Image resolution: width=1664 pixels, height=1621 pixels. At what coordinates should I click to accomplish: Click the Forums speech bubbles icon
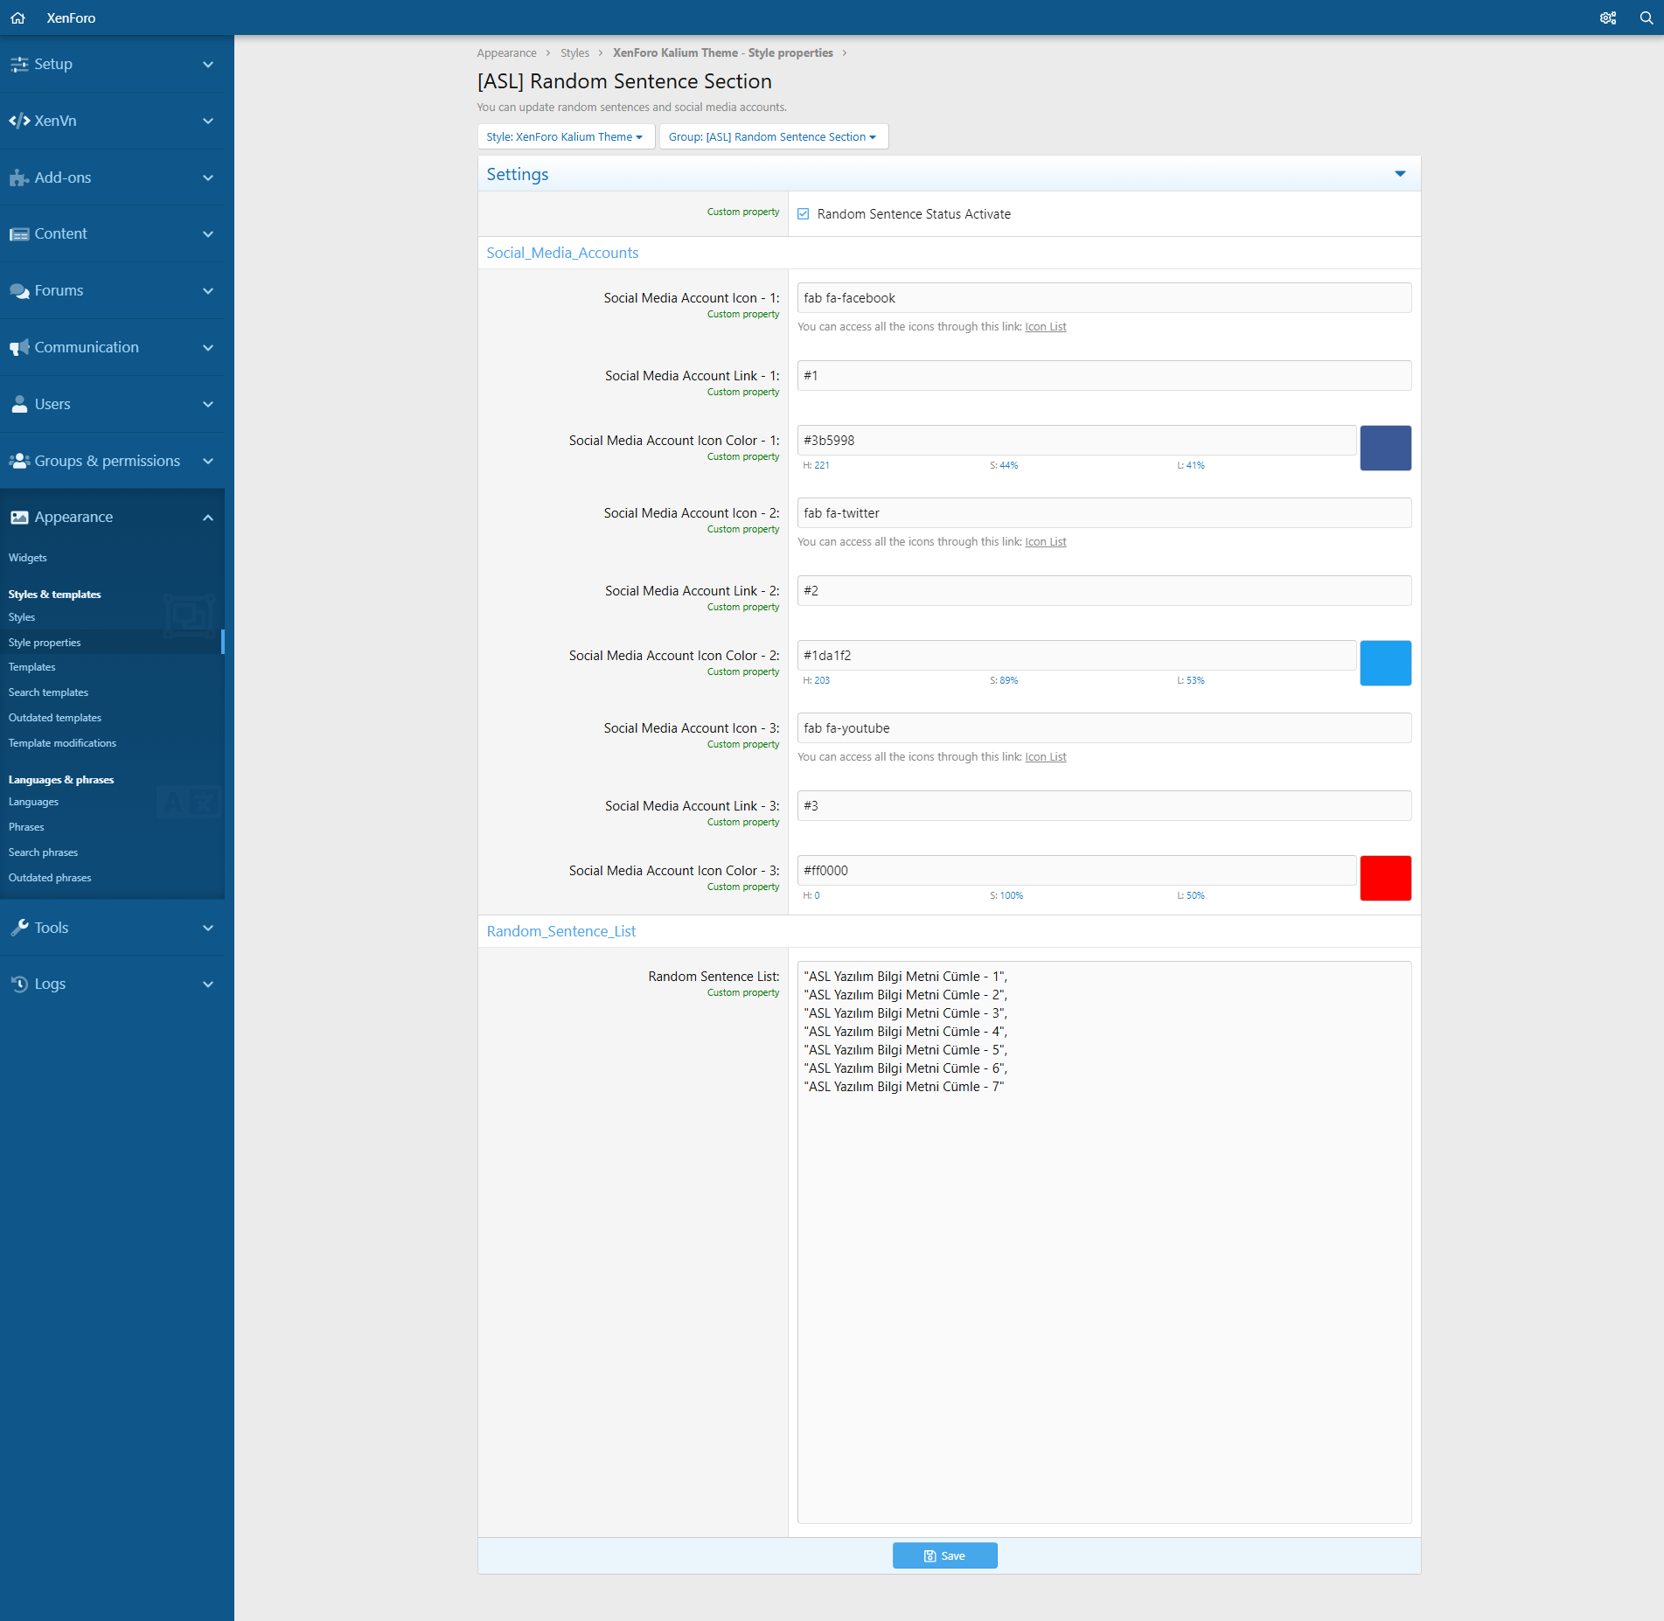pos(18,291)
